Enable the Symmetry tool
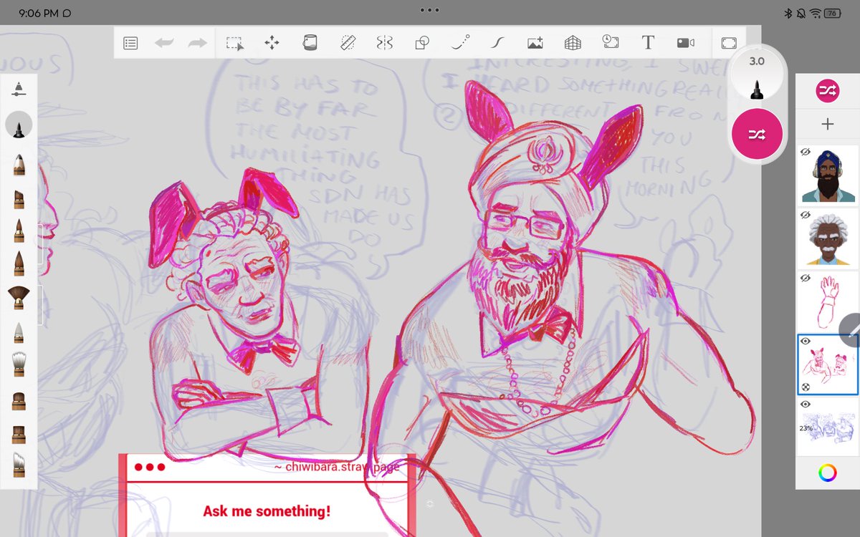Viewport: 860px width, 537px height. (x=385, y=43)
